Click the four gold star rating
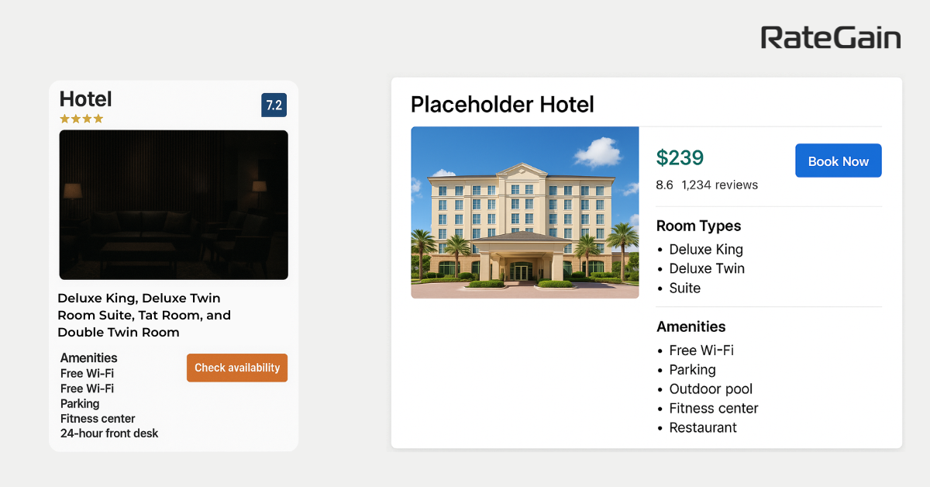 [81, 119]
